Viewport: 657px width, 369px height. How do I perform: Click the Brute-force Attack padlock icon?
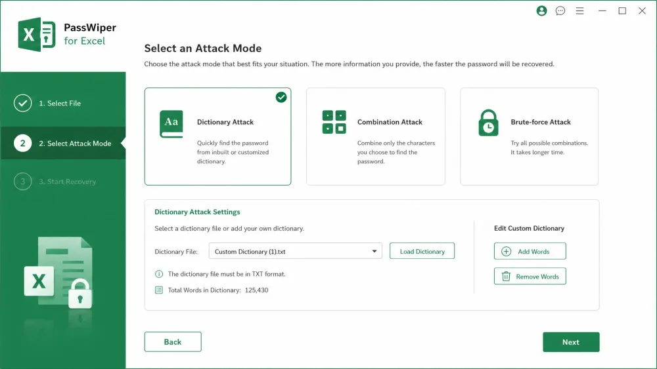click(488, 123)
